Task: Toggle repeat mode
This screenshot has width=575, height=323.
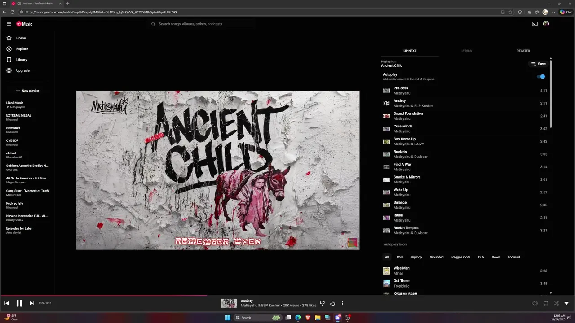Action: pyautogui.click(x=545, y=303)
